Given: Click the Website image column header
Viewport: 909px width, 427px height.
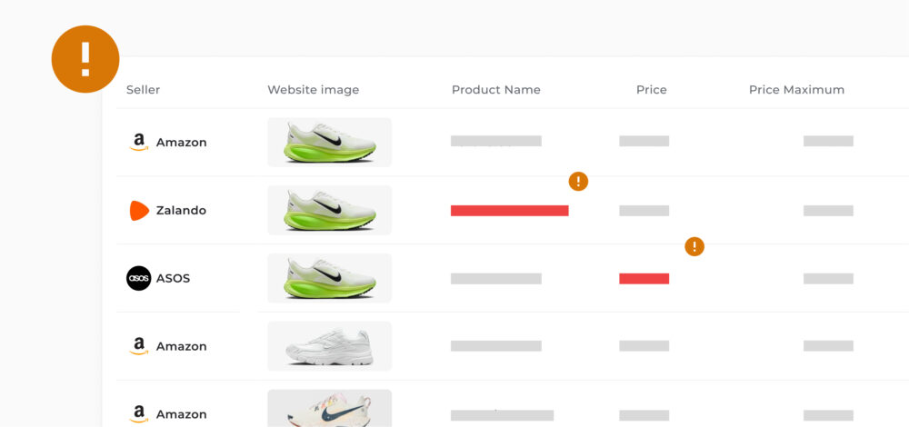Looking at the screenshot, I should pos(313,90).
